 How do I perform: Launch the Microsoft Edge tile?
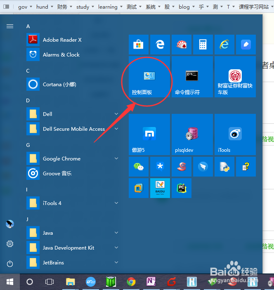160,45
